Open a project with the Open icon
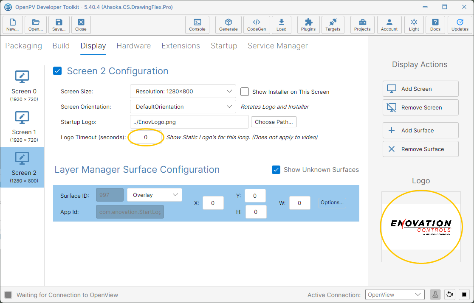Viewport: 474px width, 303px height. click(x=36, y=25)
